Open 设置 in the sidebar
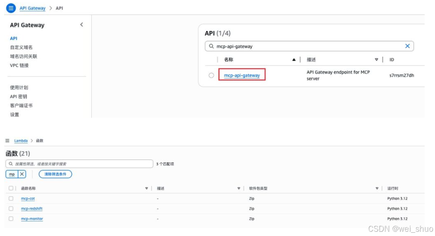This screenshot has width=435, height=236. [x=15, y=114]
